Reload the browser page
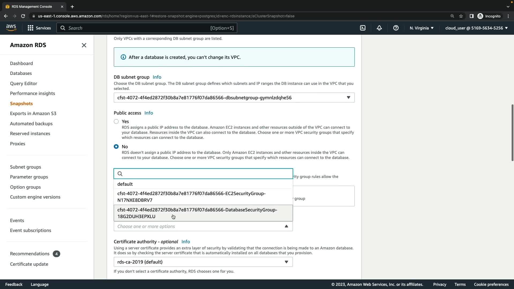 click(23, 16)
